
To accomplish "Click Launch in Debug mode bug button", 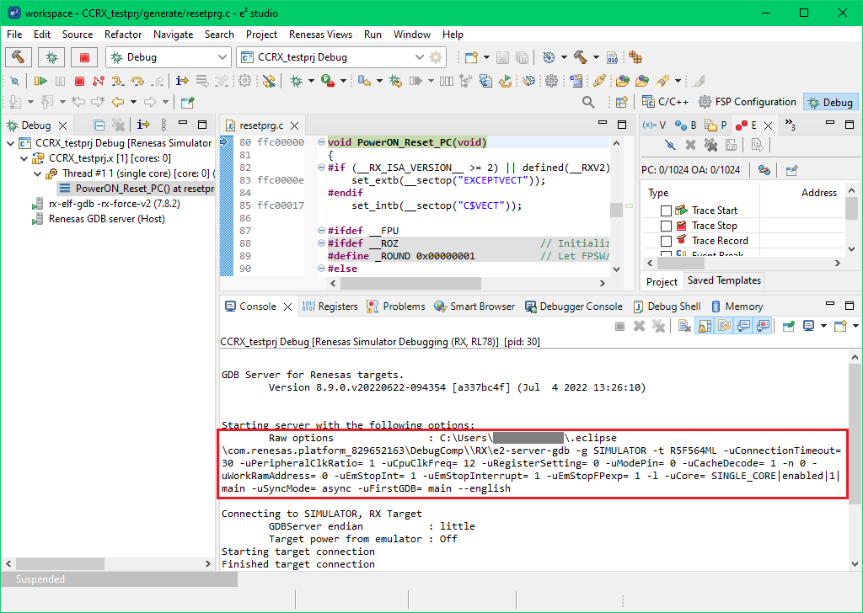I will pyautogui.click(x=51, y=57).
